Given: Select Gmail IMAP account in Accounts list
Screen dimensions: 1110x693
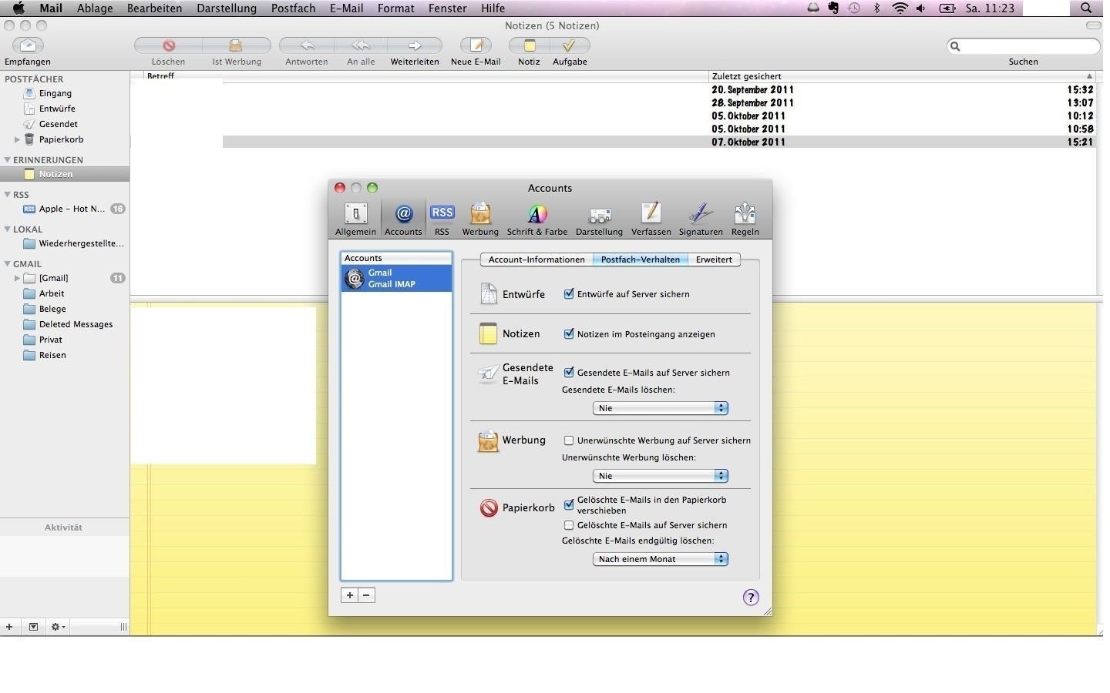Looking at the screenshot, I should pos(396,278).
